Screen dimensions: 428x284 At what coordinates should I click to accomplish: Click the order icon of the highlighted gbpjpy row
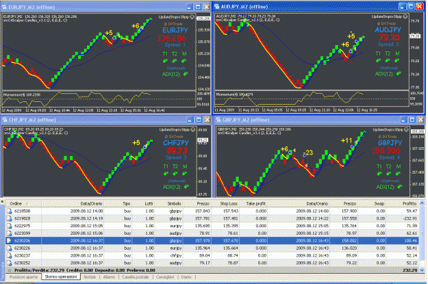point(10,241)
